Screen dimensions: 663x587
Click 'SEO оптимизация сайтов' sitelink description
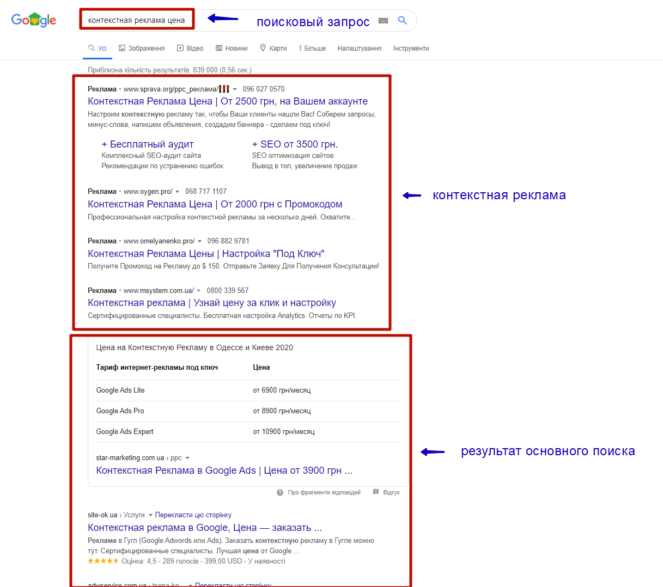tap(293, 156)
